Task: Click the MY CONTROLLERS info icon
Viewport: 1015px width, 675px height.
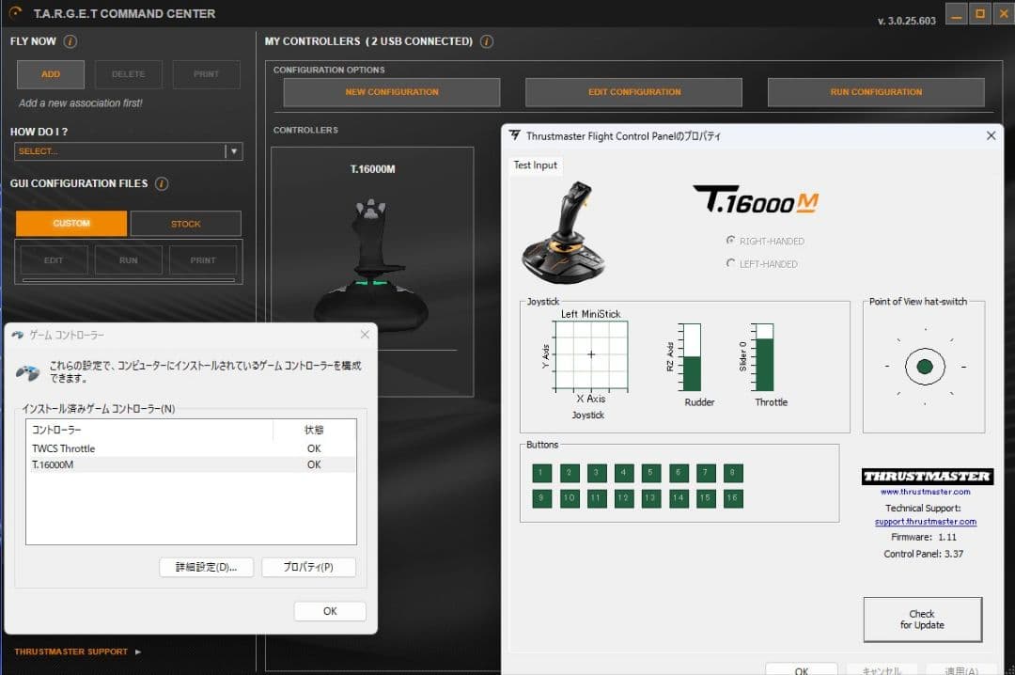Action: [486, 41]
